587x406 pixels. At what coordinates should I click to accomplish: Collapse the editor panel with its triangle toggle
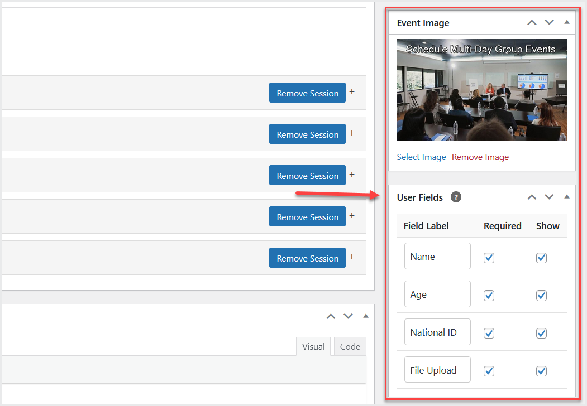(x=366, y=316)
